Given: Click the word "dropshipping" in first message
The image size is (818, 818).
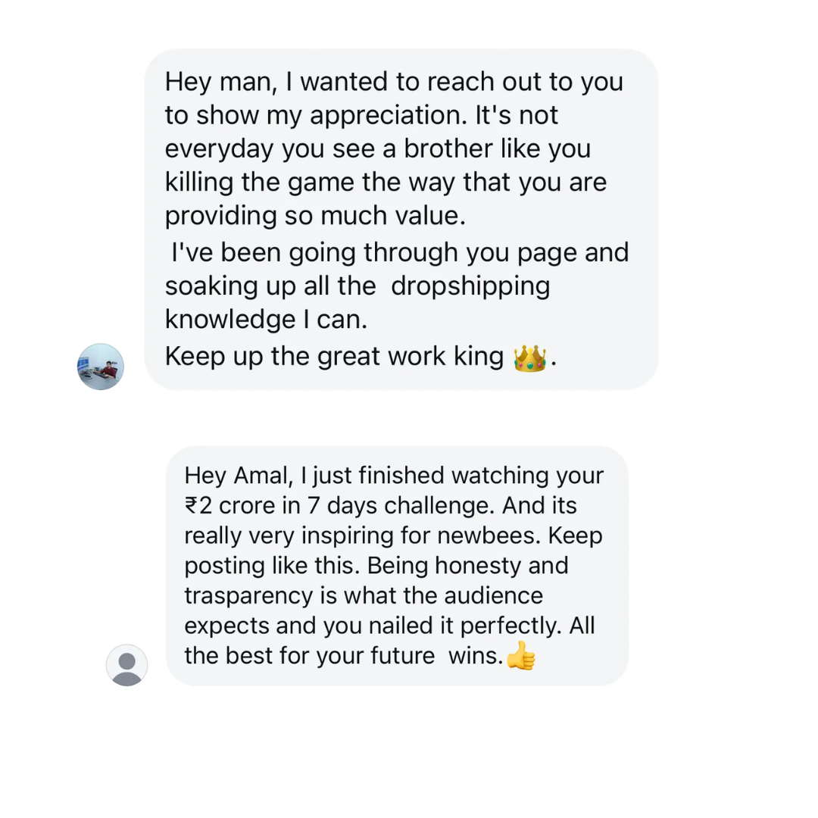Looking at the screenshot, I should point(470,286).
